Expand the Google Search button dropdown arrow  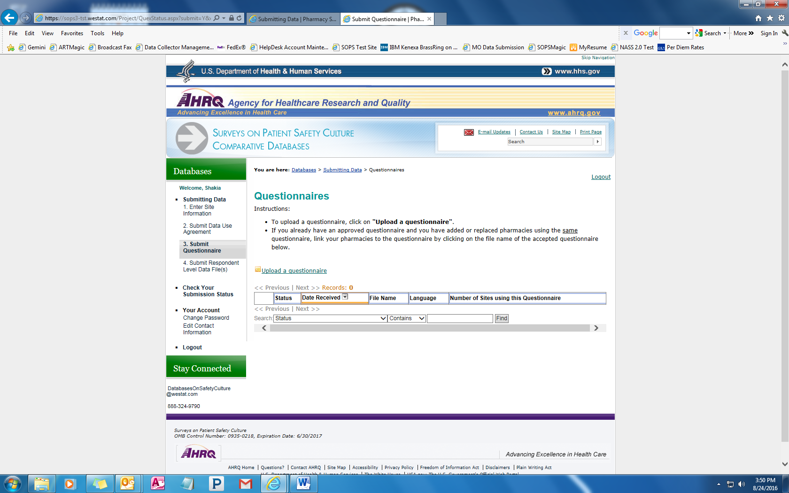coord(725,33)
